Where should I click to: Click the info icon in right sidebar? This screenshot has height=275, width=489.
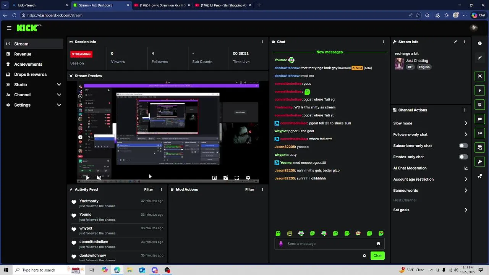tap(480, 43)
